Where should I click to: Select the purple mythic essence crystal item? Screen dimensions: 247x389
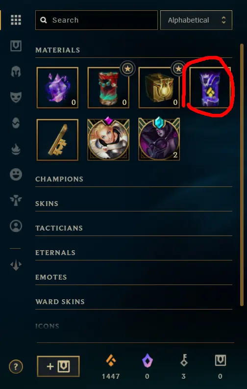click(57, 88)
